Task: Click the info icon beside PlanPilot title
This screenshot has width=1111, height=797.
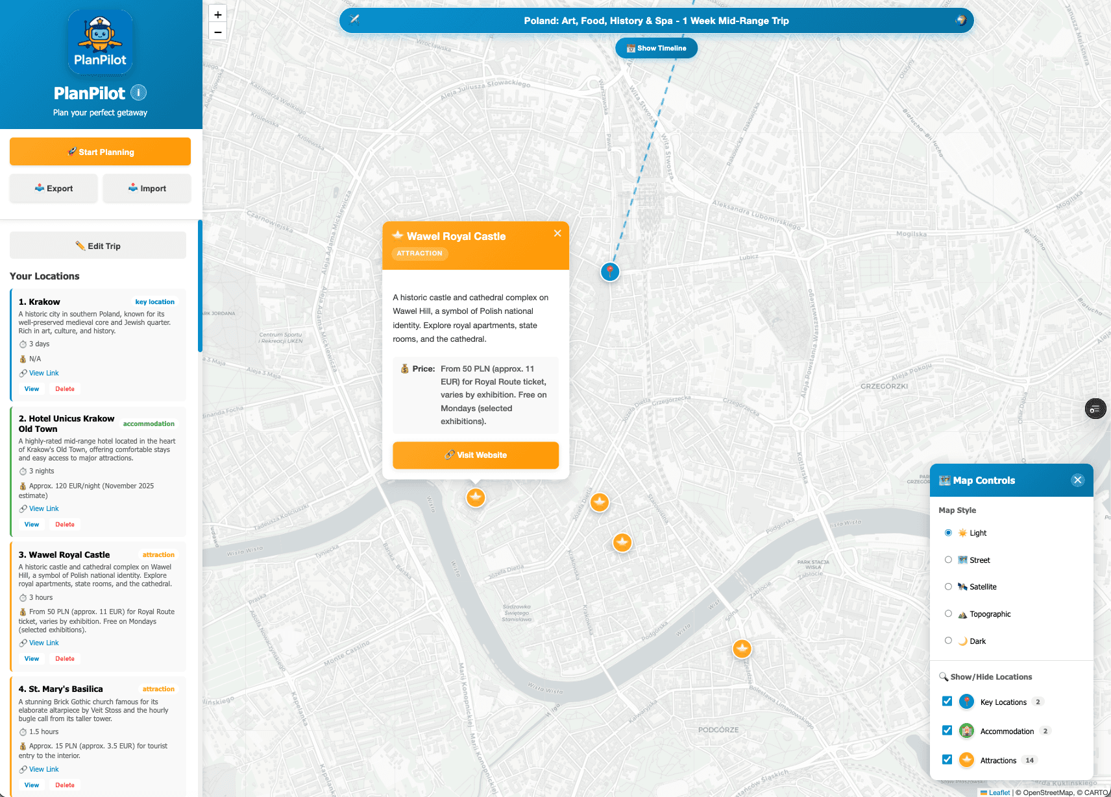Action: pos(138,93)
